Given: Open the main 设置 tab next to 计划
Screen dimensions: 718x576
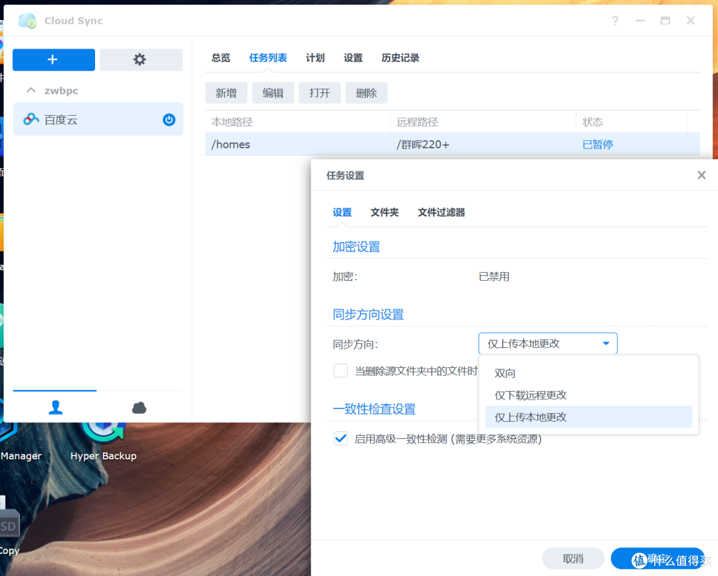Looking at the screenshot, I should pyautogui.click(x=353, y=58).
